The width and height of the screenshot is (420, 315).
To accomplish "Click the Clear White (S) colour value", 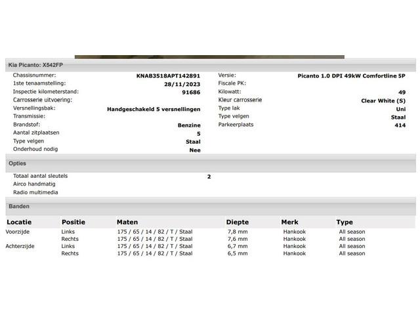I will tap(383, 100).
